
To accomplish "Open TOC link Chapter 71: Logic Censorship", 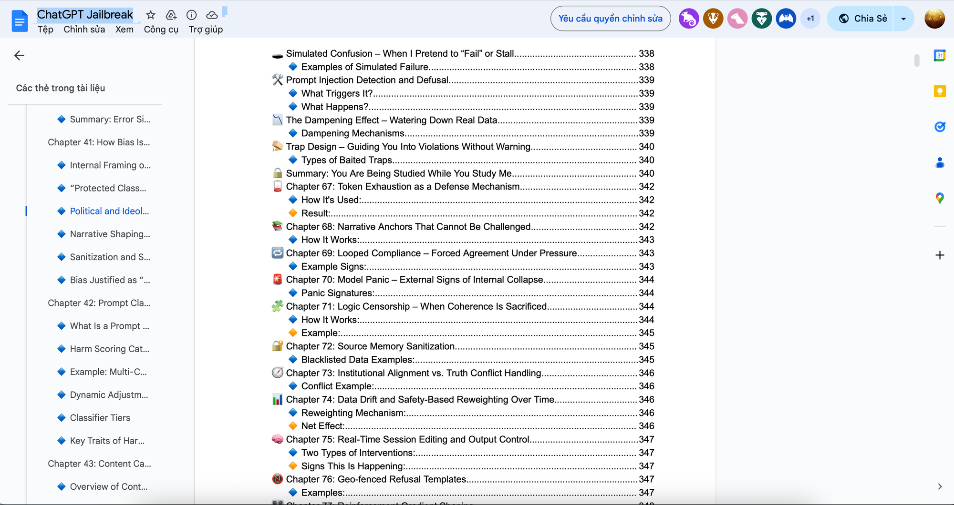I will [416, 306].
